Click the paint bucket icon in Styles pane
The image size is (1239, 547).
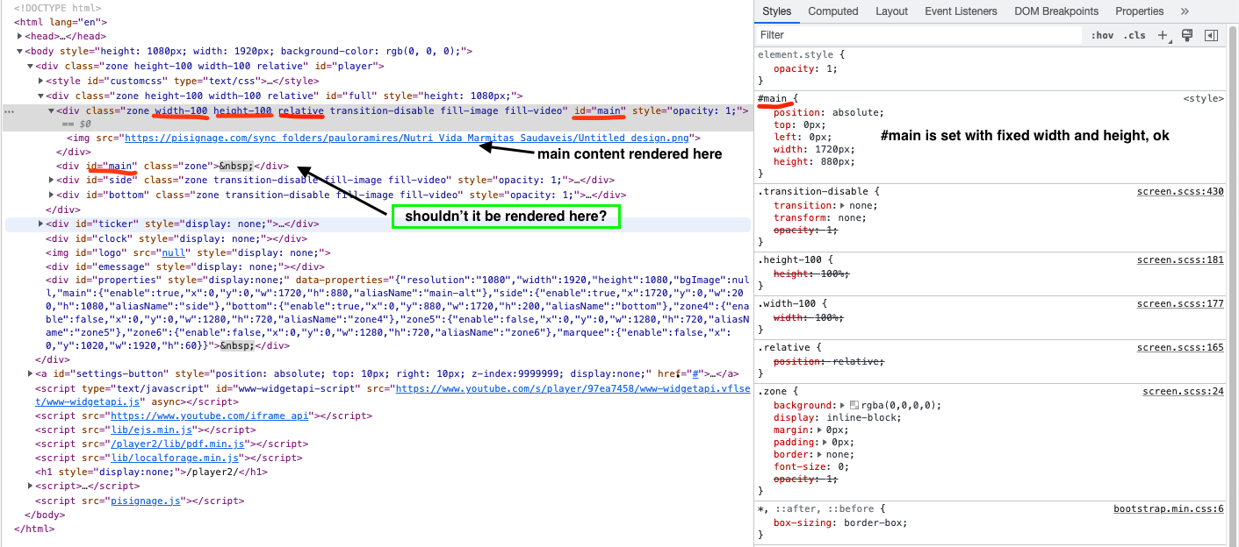point(1187,35)
